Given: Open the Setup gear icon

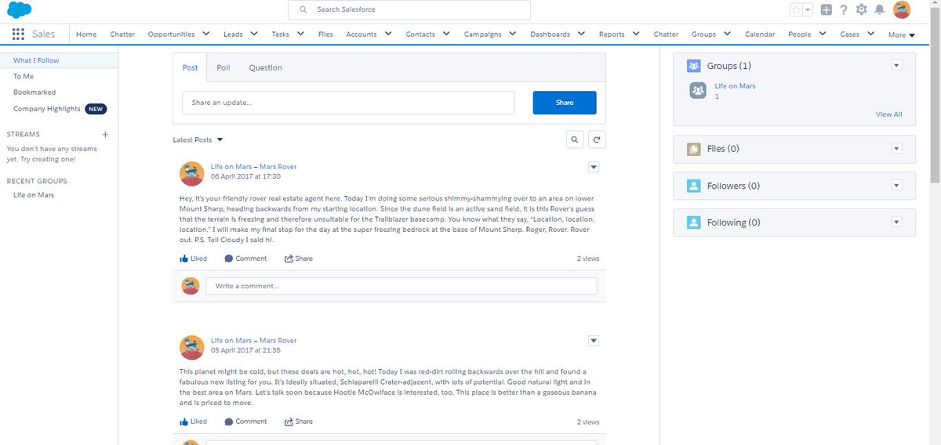Looking at the screenshot, I should [862, 9].
